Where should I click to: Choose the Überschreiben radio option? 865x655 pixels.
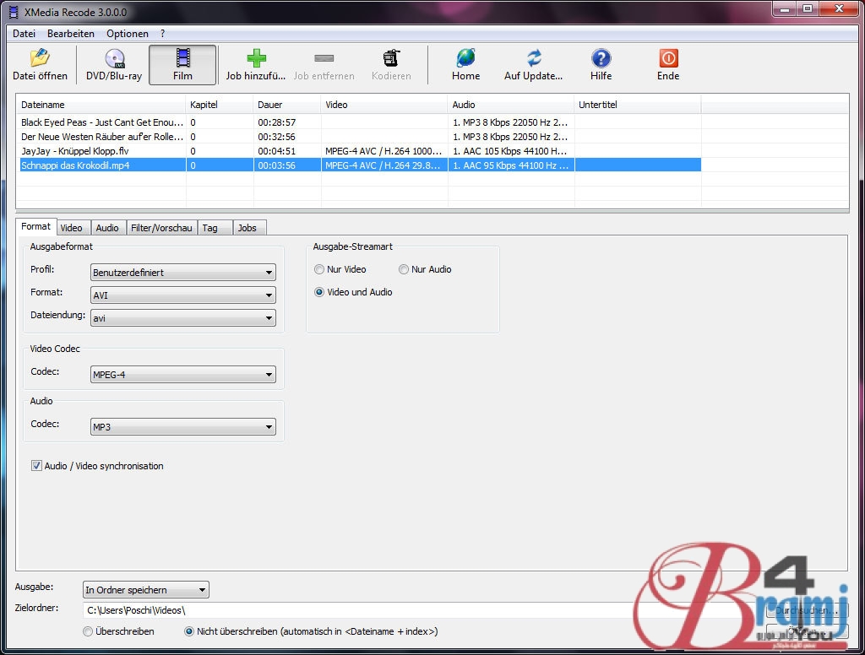(89, 631)
